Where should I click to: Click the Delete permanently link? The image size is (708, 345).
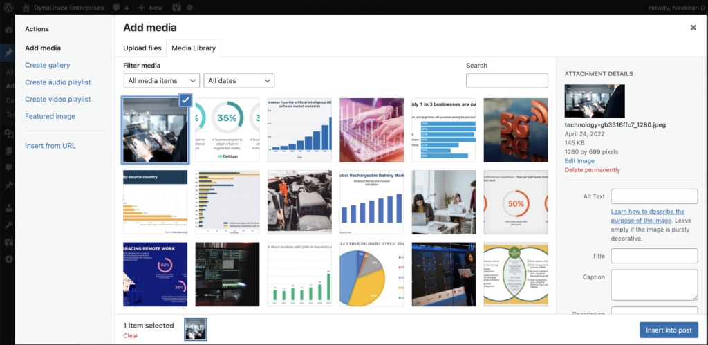[592, 170]
